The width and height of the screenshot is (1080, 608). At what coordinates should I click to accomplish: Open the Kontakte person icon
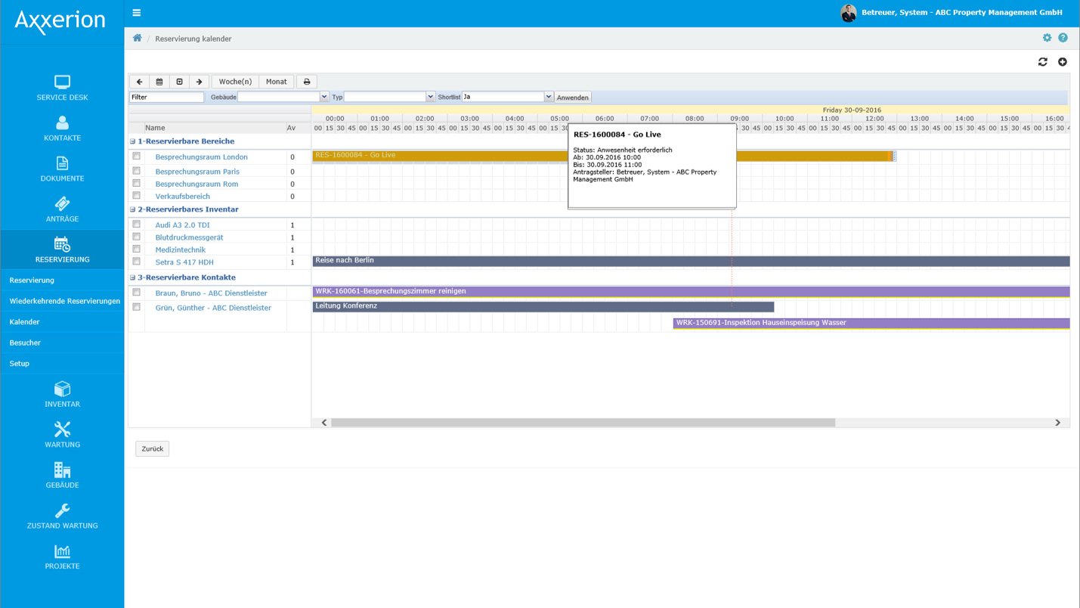click(62, 123)
